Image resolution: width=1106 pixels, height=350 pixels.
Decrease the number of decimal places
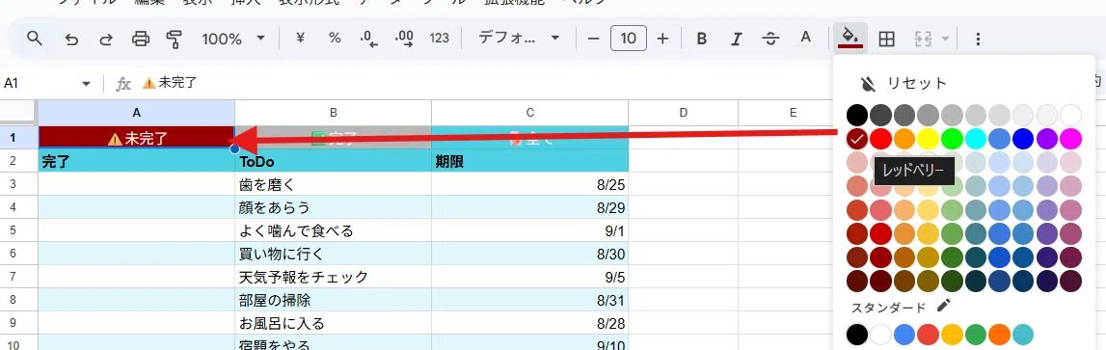coord(369,39)
